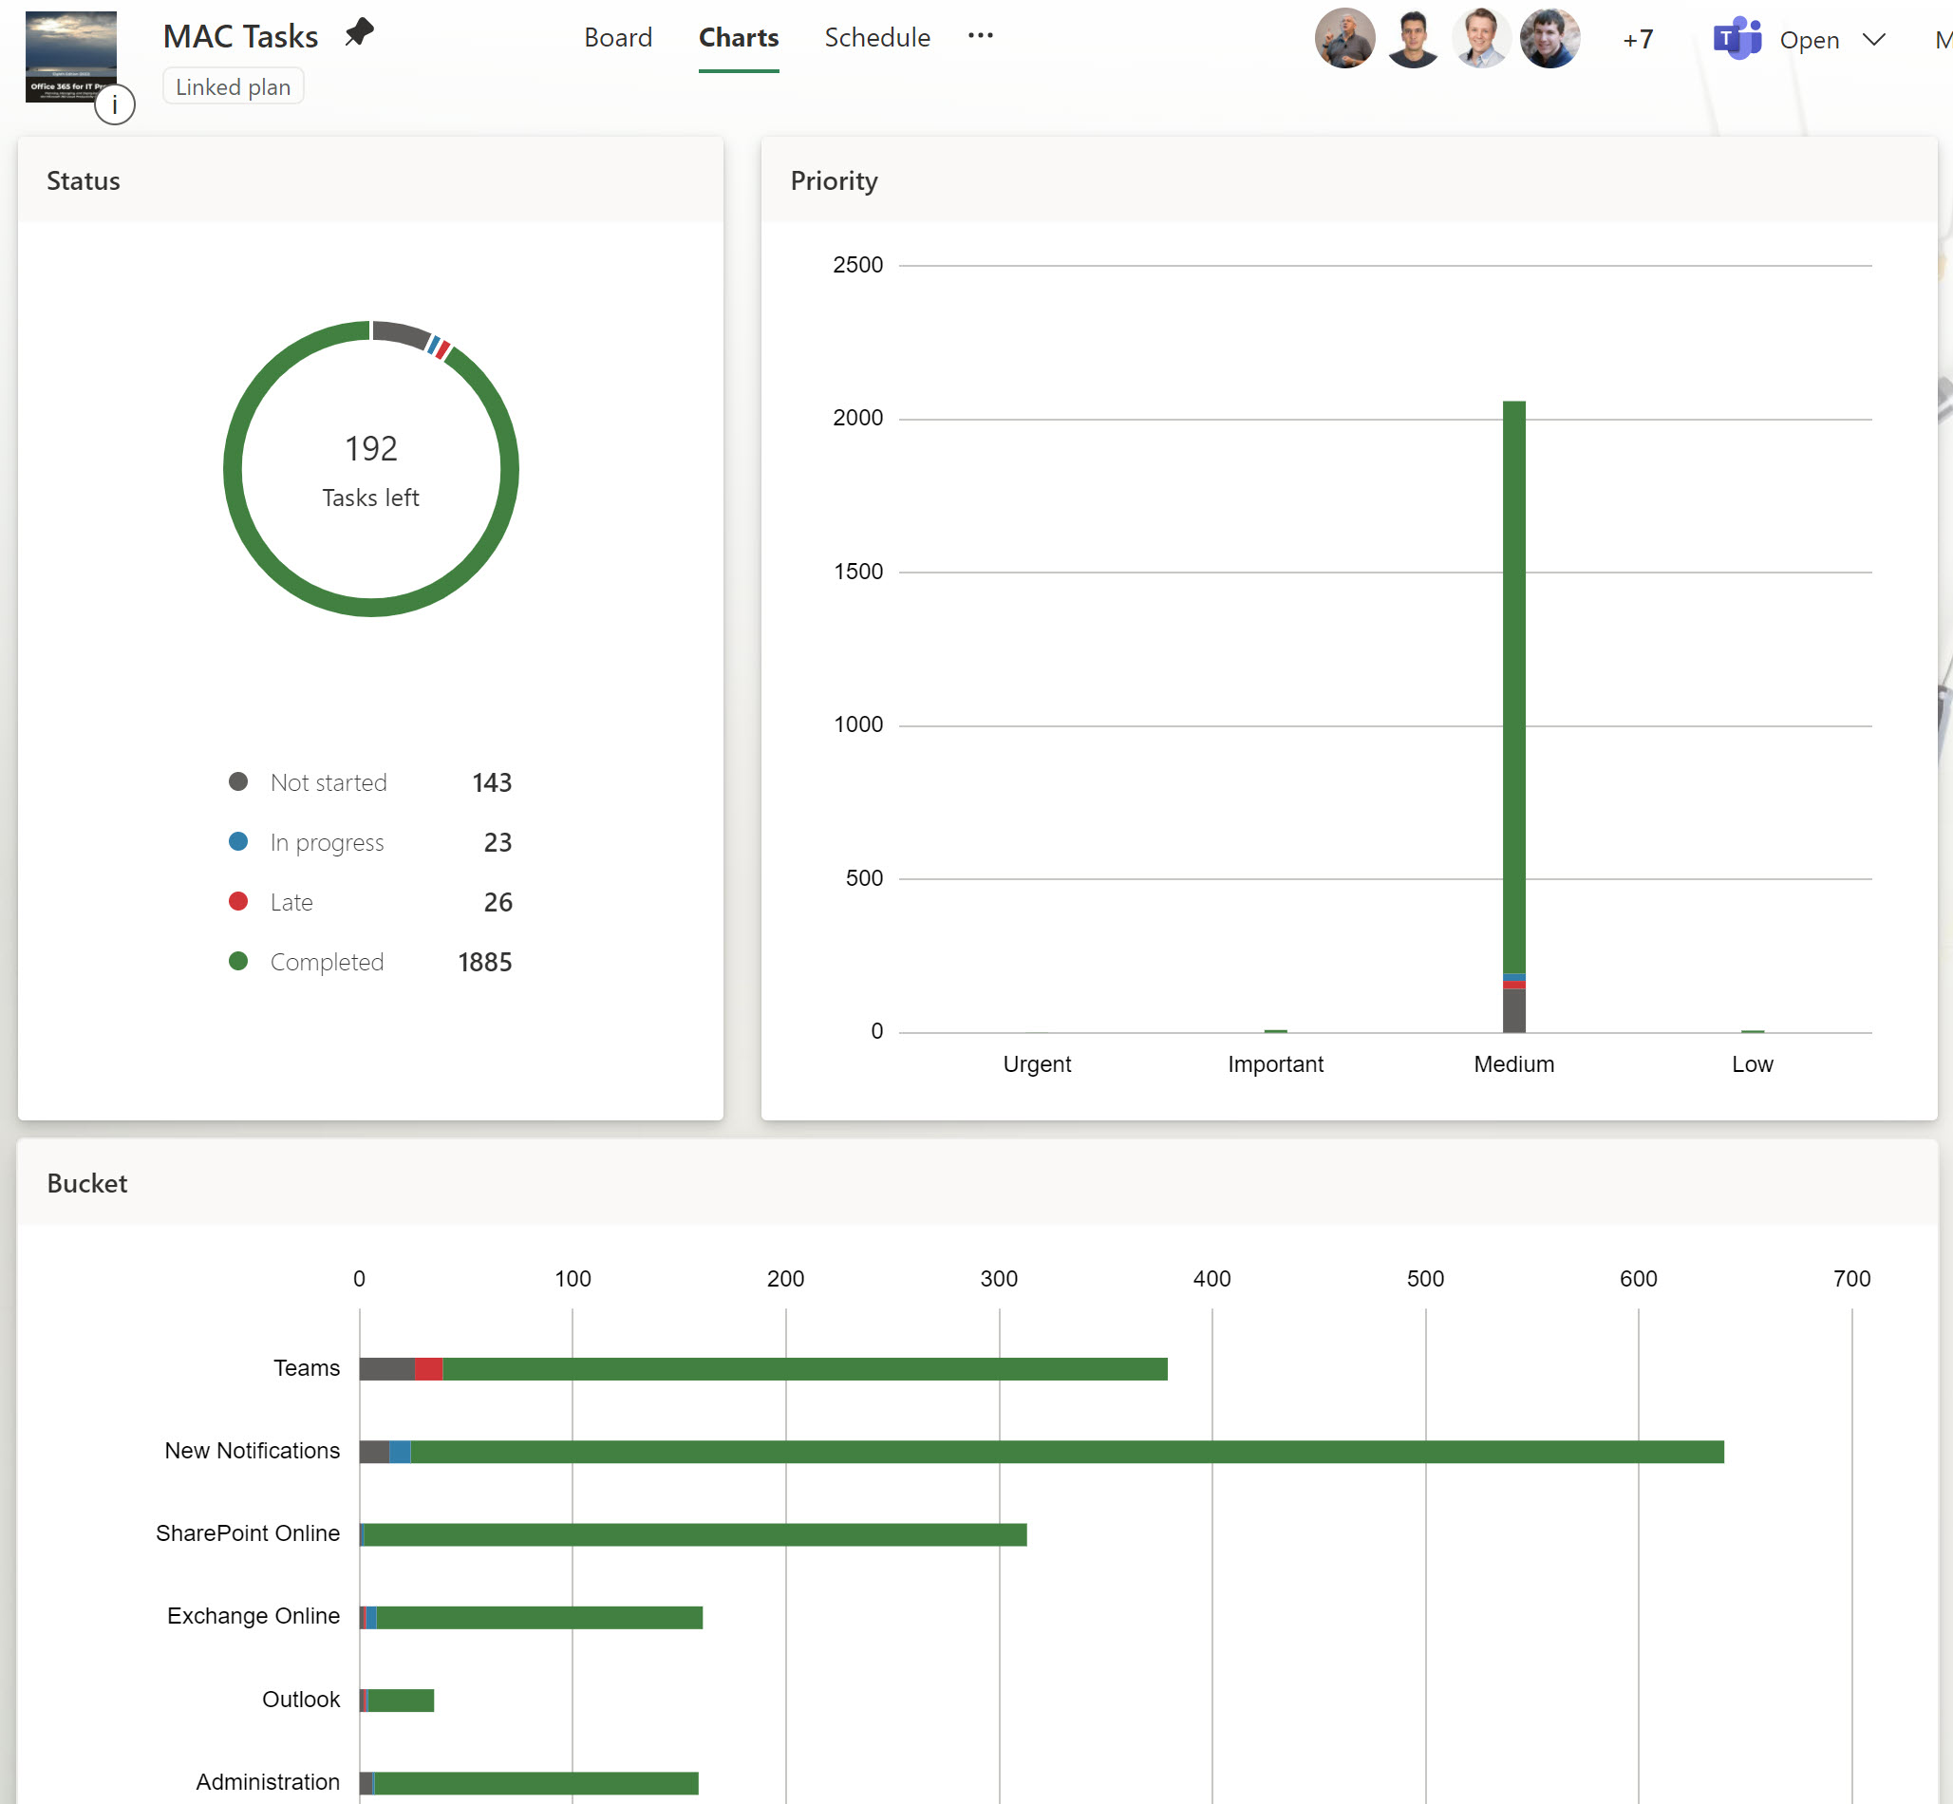1953x1804 pixels.
Task: Expand the Open dropdown chevron
Action: 1873,40
